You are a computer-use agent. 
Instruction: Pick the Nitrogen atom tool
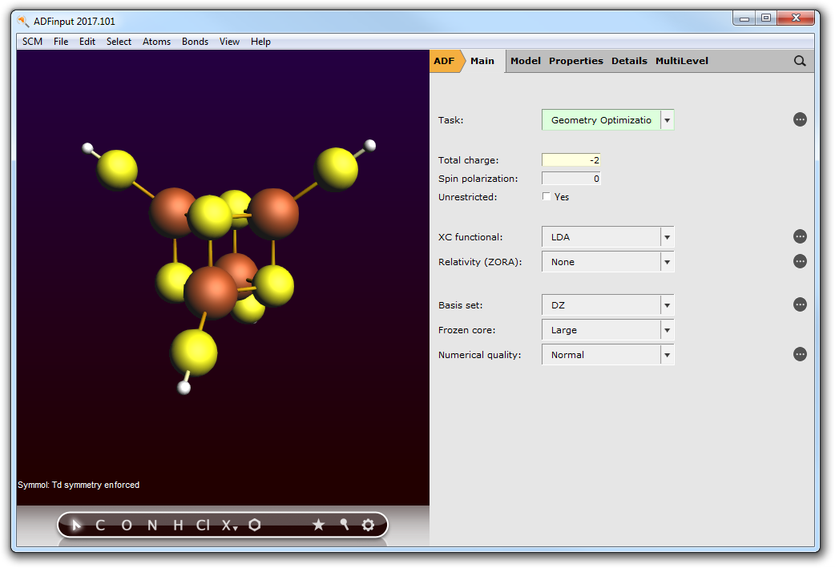pos(152,526)
